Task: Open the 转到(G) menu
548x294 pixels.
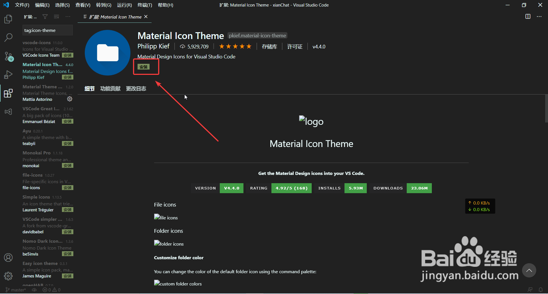Action: pos(104,5)
